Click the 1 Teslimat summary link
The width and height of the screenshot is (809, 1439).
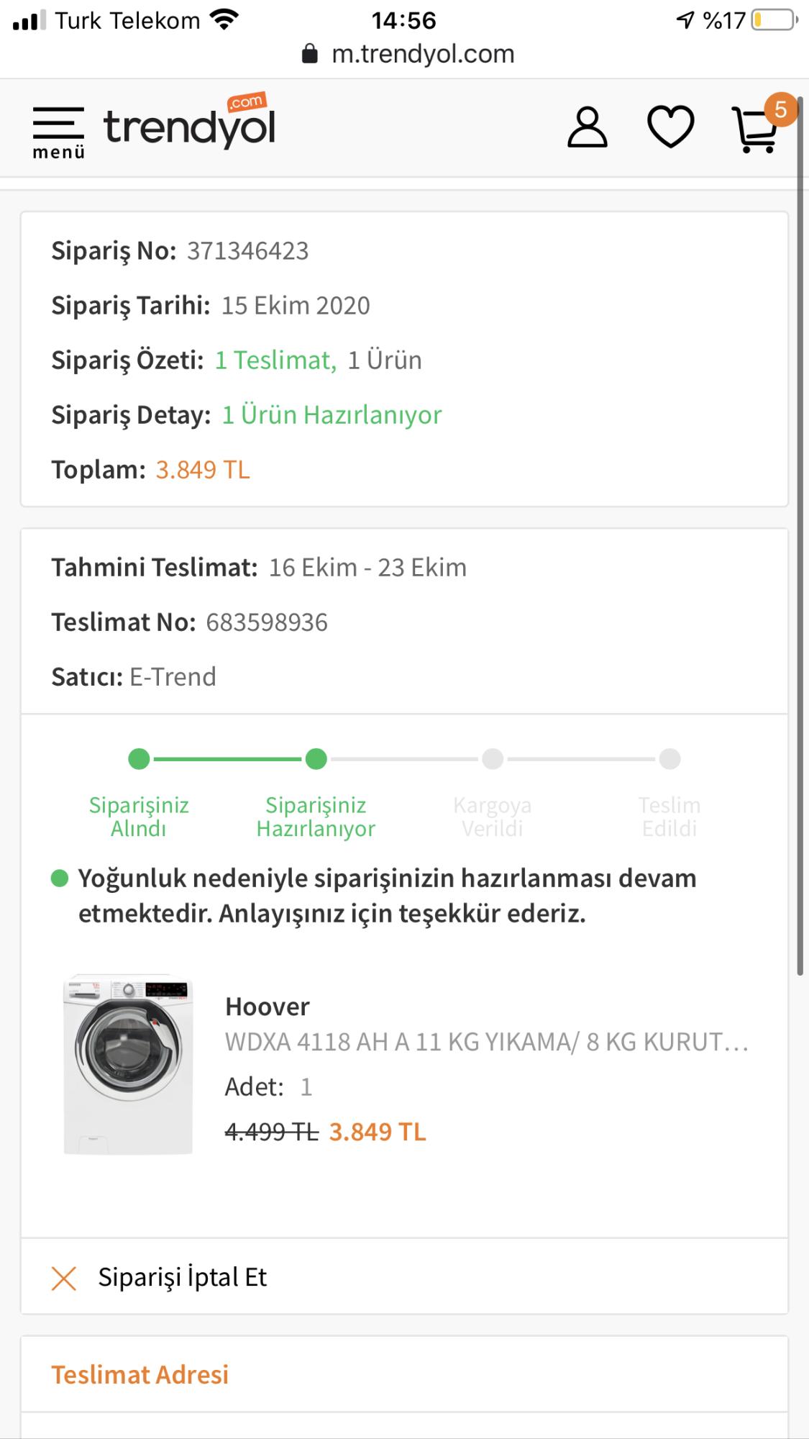pos(275,360)
